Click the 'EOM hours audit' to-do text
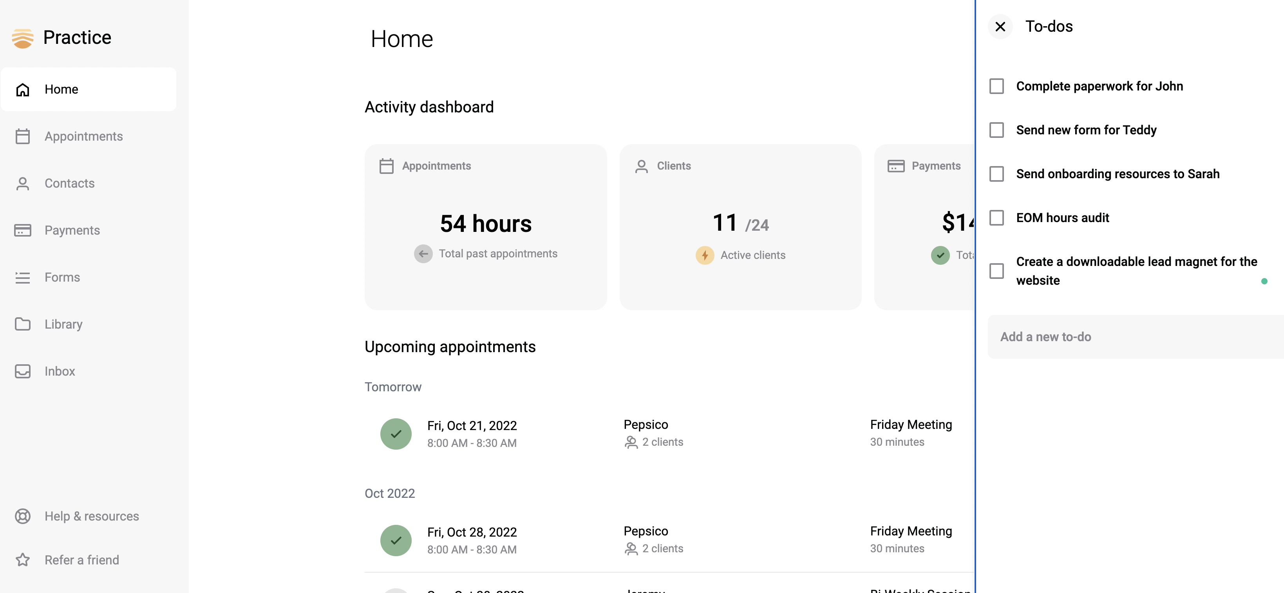This screenshot has height=593, width=1284. (x=1062, y=218)
